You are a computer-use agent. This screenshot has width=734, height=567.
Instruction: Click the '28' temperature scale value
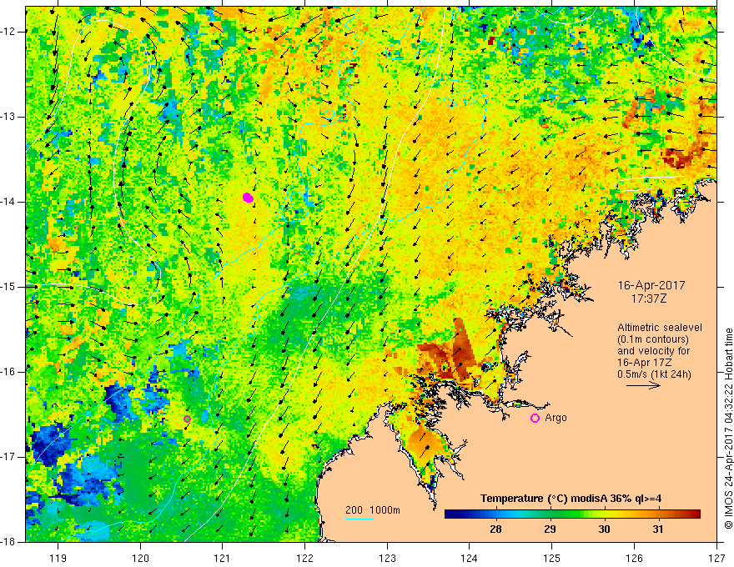click(495, 529)
